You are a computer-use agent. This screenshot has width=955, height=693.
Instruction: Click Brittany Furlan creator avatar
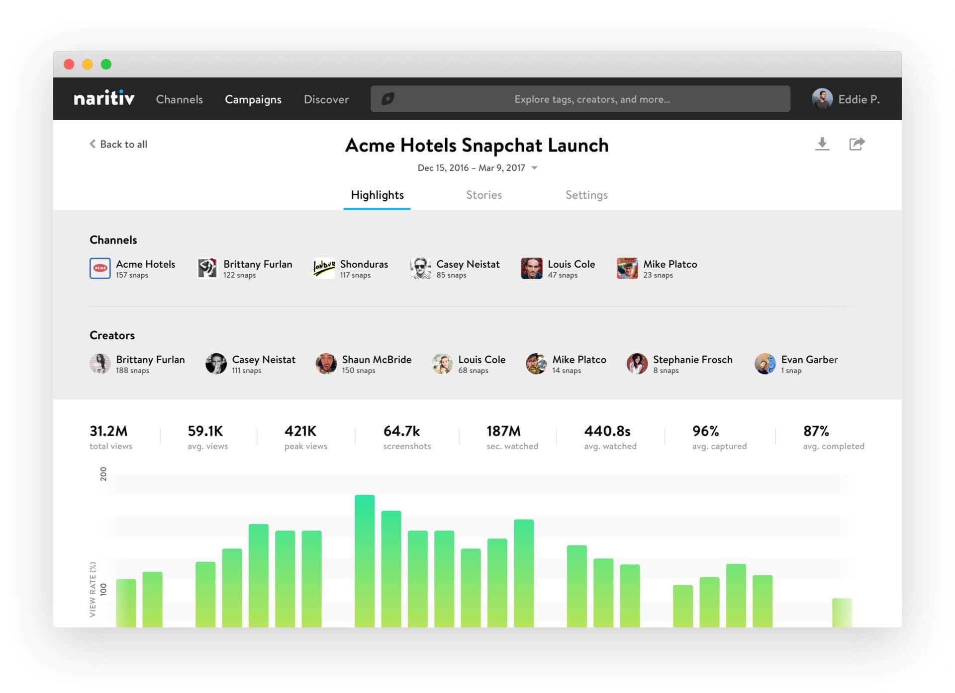pos(100,364)
